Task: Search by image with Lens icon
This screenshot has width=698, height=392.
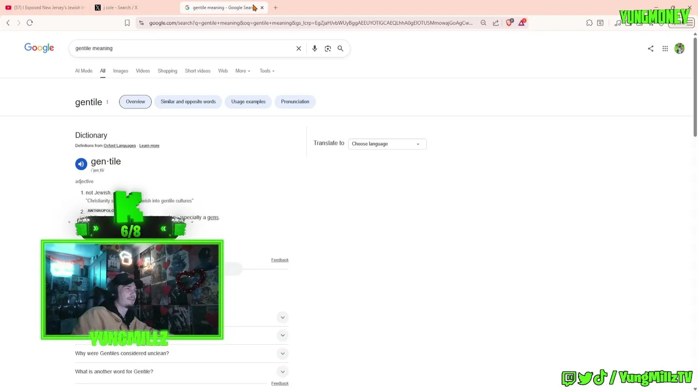Action: point(328,48)
